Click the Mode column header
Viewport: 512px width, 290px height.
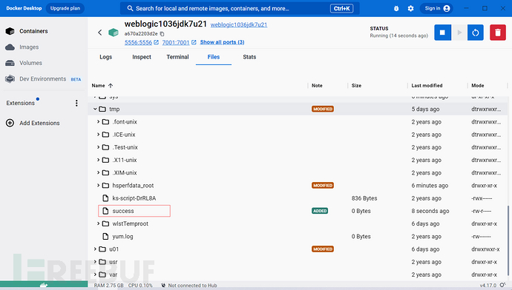tap(477, 86)
